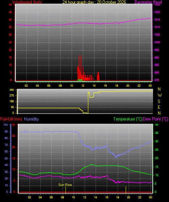Click the 35 value on the temperature axis
The height and width of the screenshot is (202, 169).
pos(157,133)
